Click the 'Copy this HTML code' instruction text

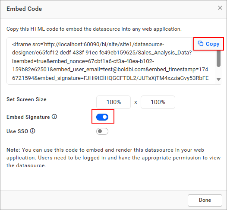point(94,29)
